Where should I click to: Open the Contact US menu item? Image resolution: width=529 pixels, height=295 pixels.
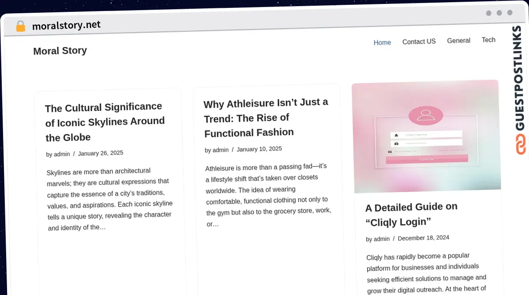(x=419, y=41)
